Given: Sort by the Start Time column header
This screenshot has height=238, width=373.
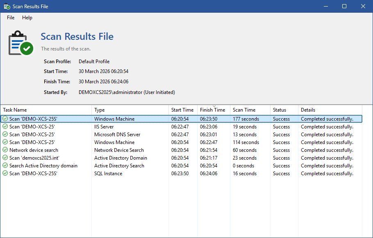Looking at the screenshot, I should 182,110.
